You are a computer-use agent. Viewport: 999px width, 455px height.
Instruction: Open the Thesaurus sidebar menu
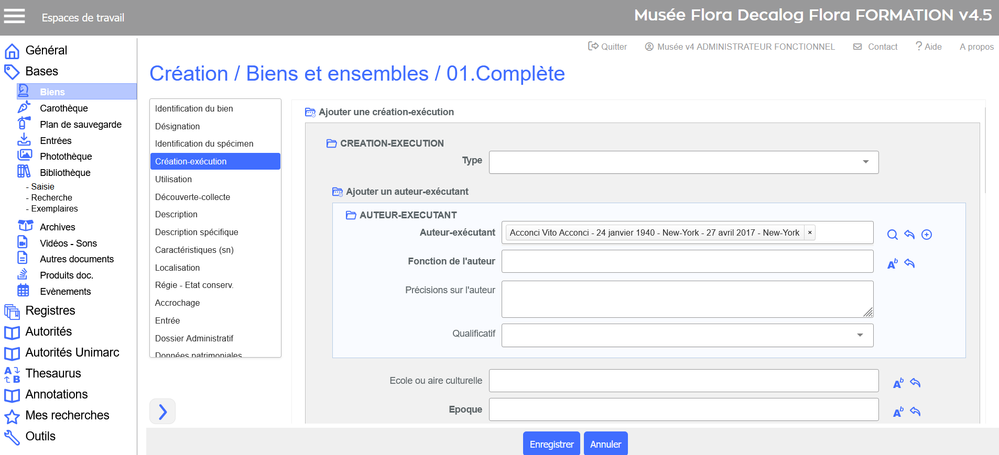(53, 373)
